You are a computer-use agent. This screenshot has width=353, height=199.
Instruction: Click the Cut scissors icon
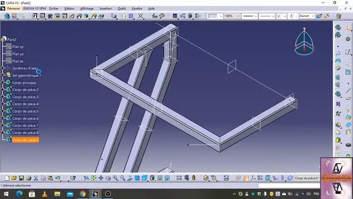(35, 178)
